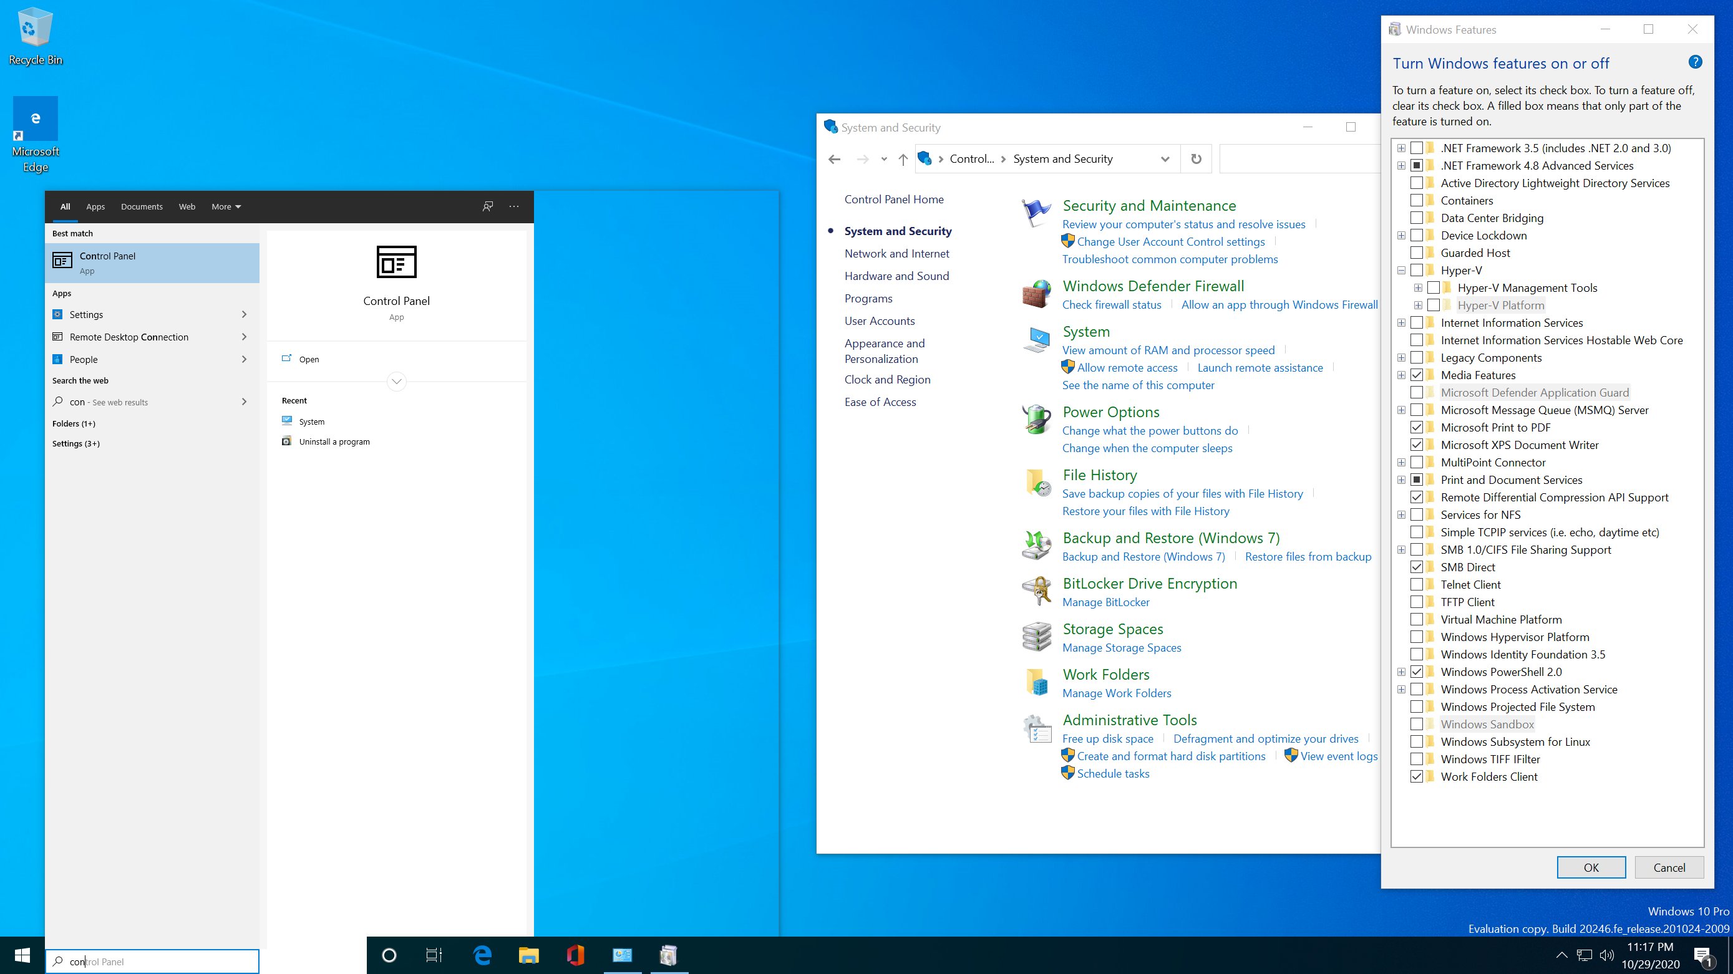
Task: Open the search feedback icon in search panel
Action: [x=488, y=206]
